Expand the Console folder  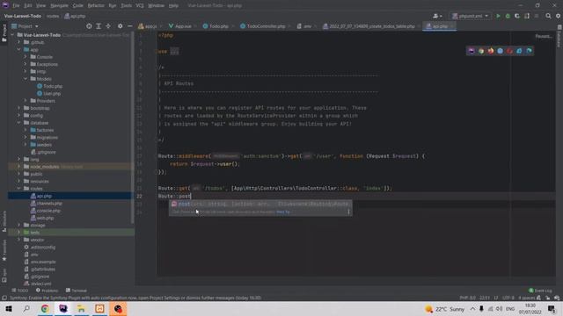26,57
